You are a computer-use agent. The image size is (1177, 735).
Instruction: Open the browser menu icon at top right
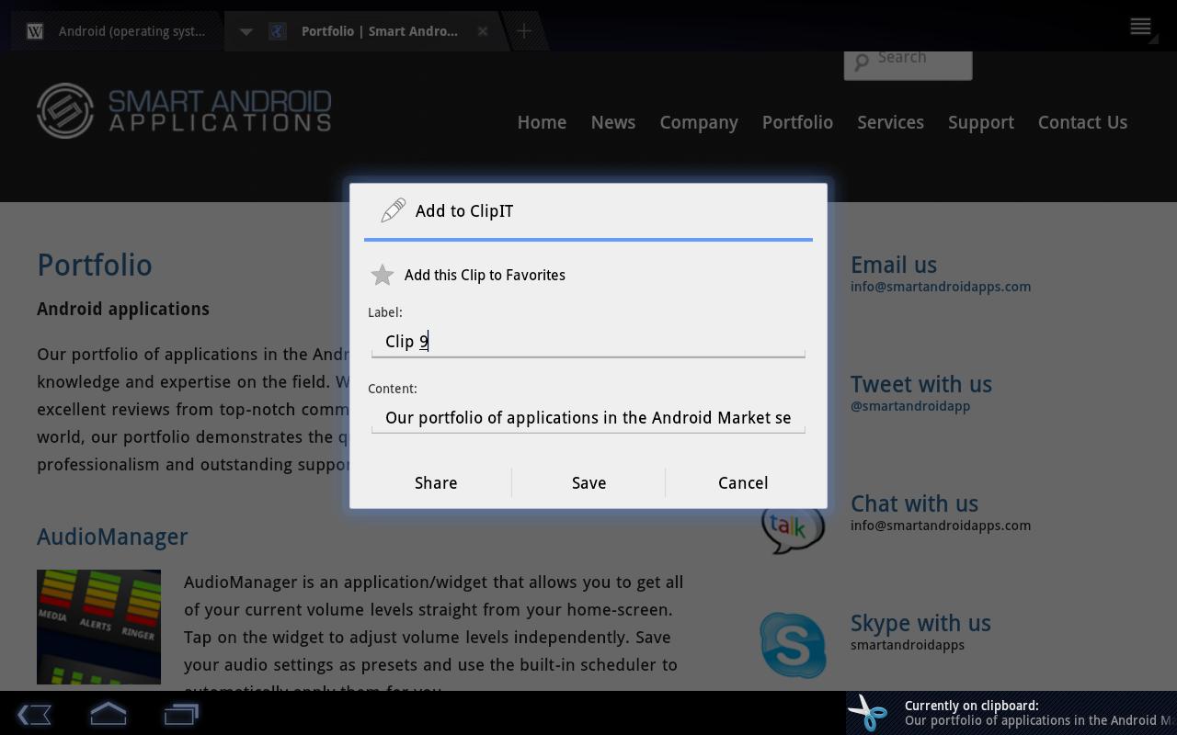tap(1140, 27)
